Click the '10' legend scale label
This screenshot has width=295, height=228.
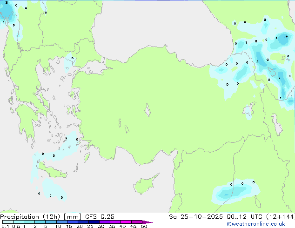tap(58, 226)
